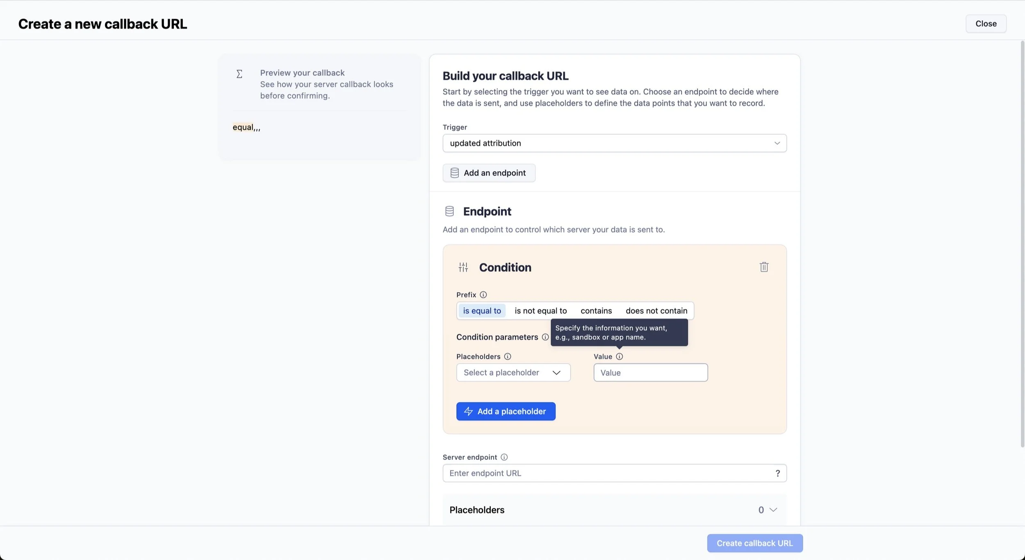Click the info icon next to Server endpoint

[503, 457]
